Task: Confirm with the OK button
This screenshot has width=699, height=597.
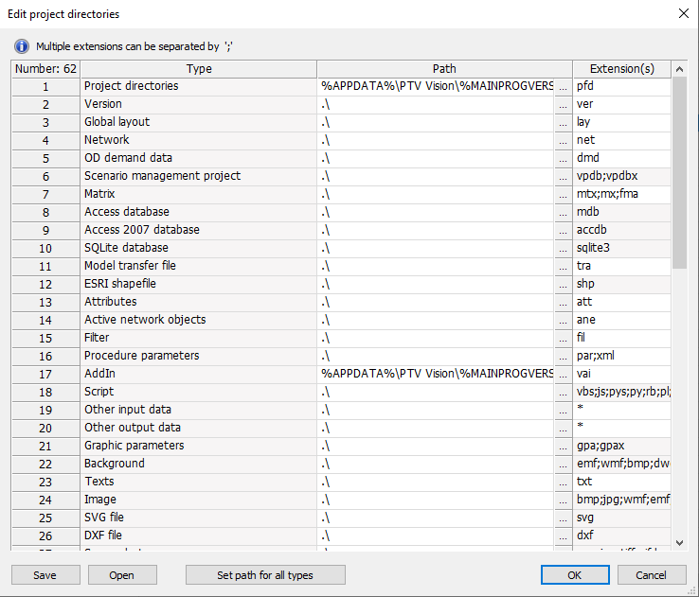Action: click(x=575, y=574)
